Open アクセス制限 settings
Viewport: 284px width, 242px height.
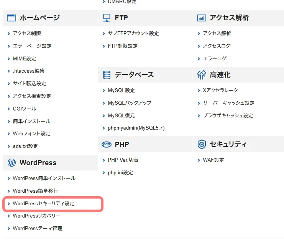tap(27, 33)
